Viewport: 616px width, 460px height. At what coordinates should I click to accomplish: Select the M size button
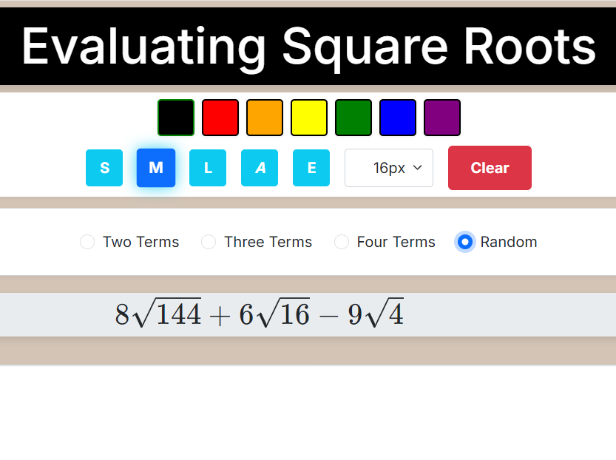(156, 168)
